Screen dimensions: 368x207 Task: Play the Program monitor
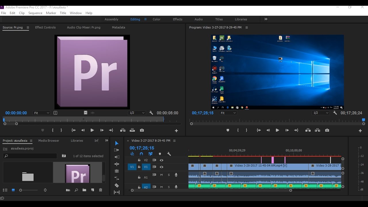click(x=277, y=130)
